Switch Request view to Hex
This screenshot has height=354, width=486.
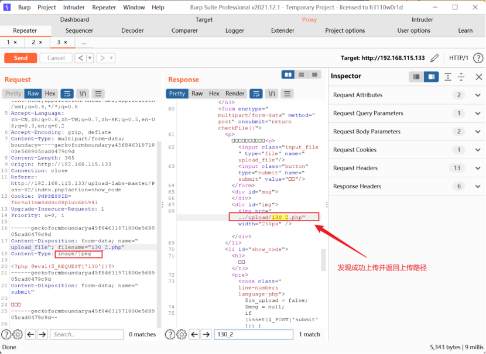pyautogui.click(x=50, y=94)
